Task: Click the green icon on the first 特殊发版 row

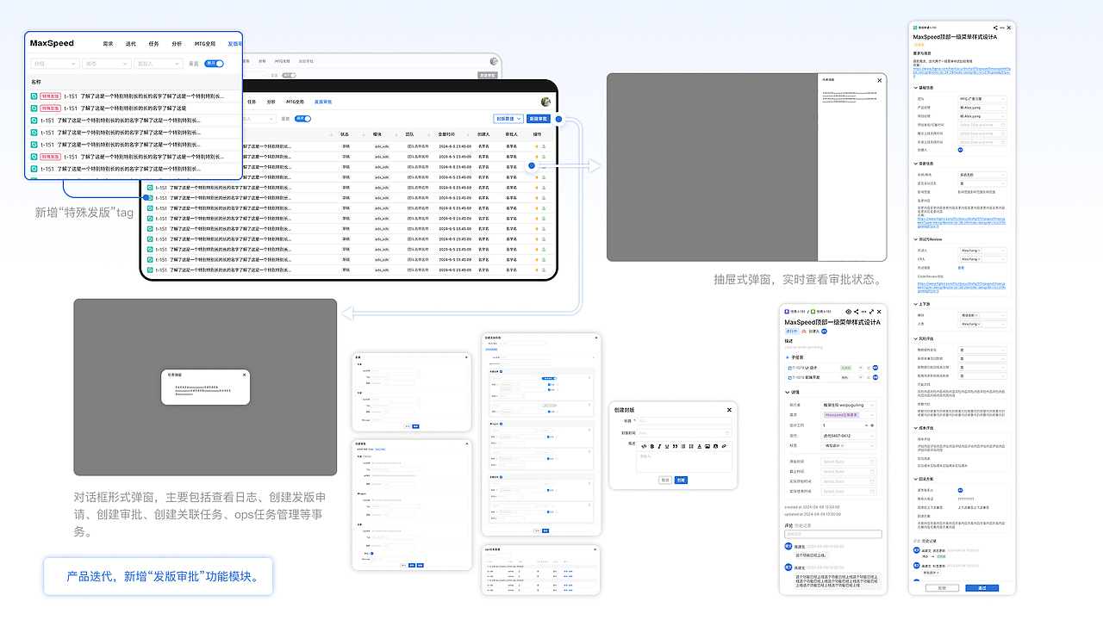Action: click(34, 96)
